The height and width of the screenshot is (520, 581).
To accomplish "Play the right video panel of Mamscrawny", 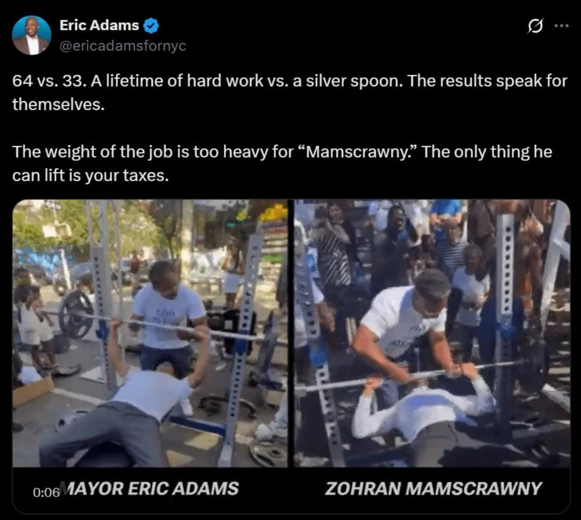I will tap(432, 333).
